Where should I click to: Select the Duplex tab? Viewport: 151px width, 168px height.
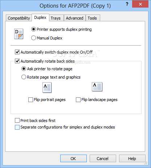40,17
